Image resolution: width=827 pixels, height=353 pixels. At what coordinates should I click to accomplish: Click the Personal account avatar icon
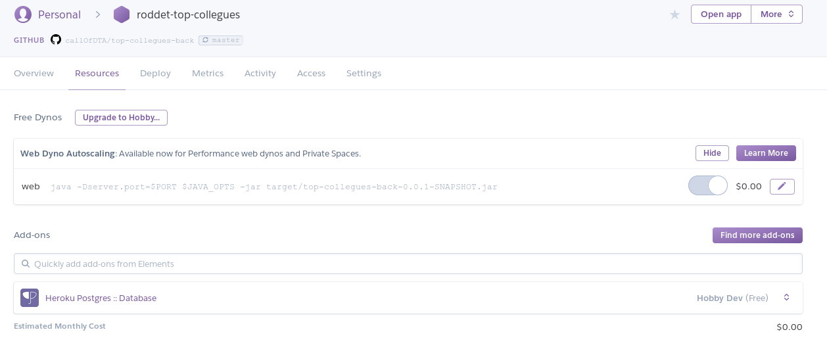coord(23,14)
